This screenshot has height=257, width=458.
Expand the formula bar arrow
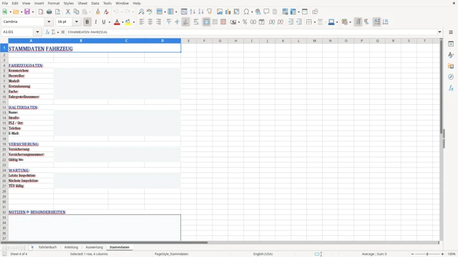pos(440,32)
